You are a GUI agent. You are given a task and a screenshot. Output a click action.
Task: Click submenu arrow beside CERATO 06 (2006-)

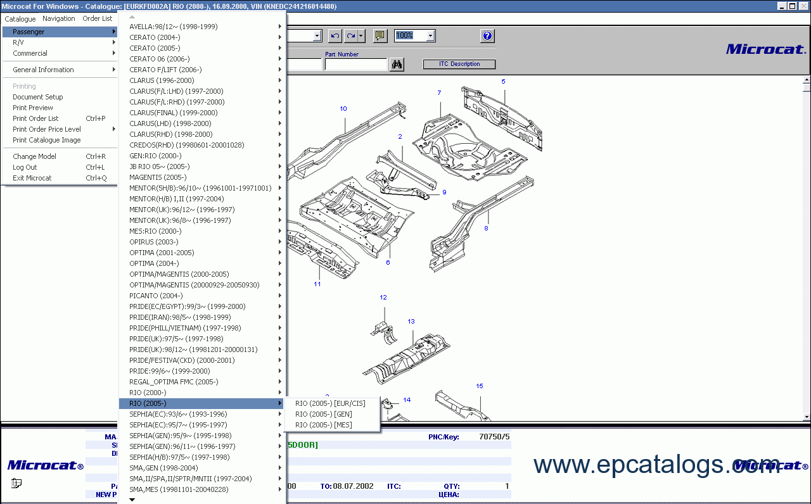point(280,59)
